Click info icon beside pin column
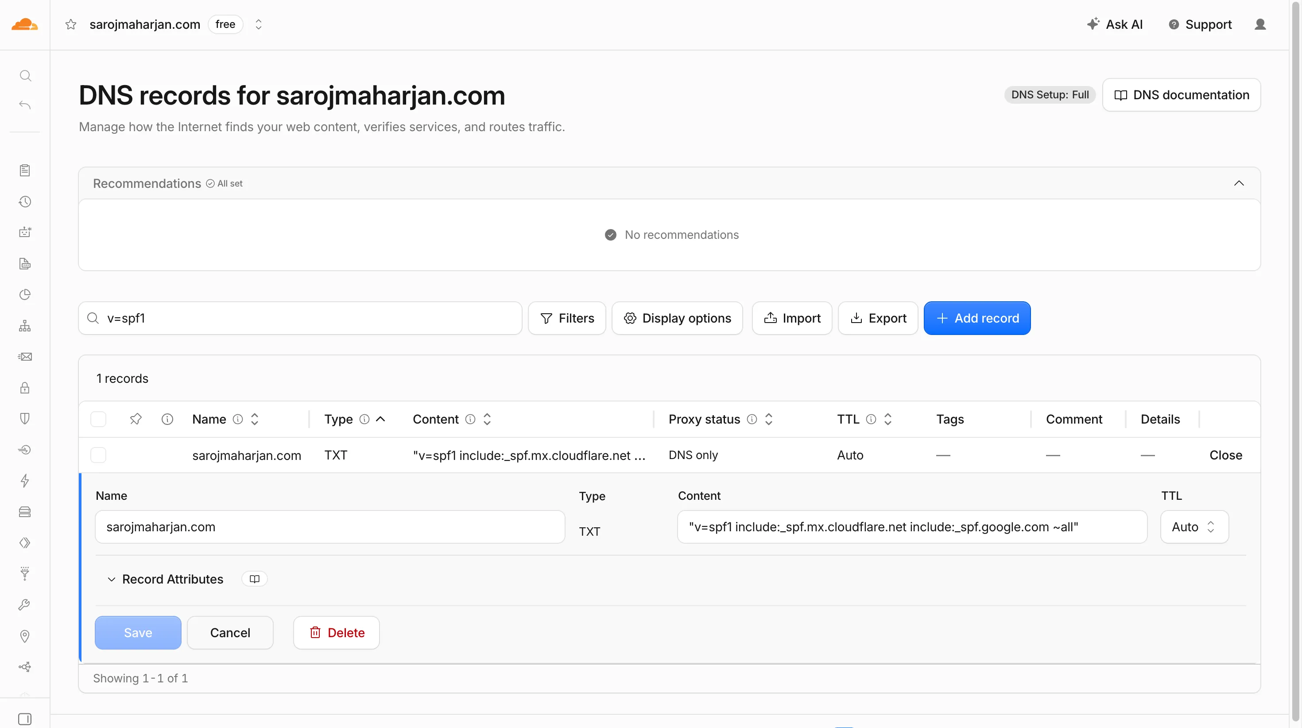The image size is (1302, 728). 167,419
